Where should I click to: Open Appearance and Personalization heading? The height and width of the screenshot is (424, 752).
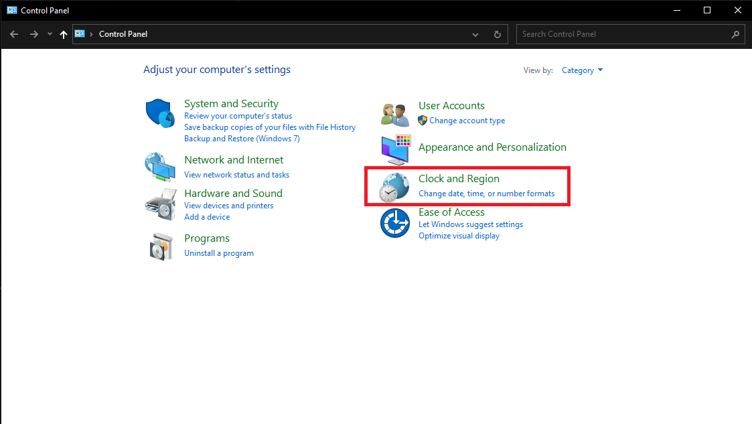pyautogui.click(x=493, y=147)
